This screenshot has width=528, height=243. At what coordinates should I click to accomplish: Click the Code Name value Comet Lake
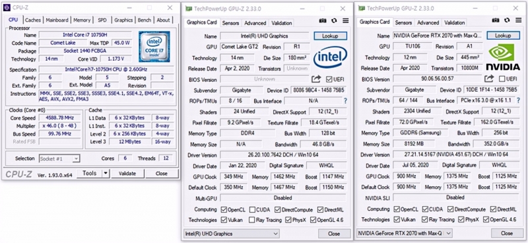[x=63, y=43]
